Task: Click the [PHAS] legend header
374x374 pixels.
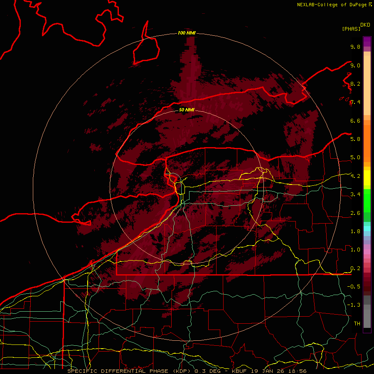Action: click(351, 29)
